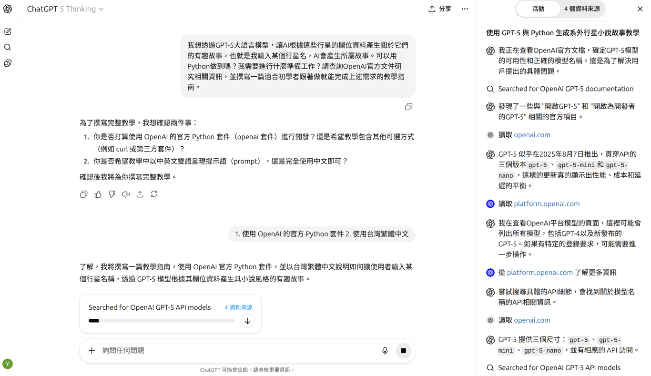The image size is (651, 376).
Task: Open chat search in the left sidebar
Action: [8, 47]
